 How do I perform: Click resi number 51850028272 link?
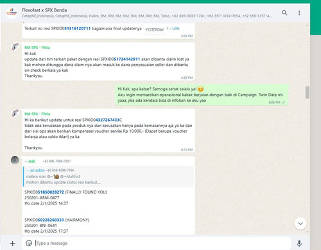[51, 192]
